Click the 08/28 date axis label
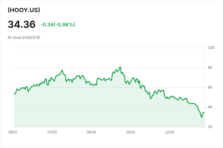Screen dimensions: 223x148 point(91,132)
